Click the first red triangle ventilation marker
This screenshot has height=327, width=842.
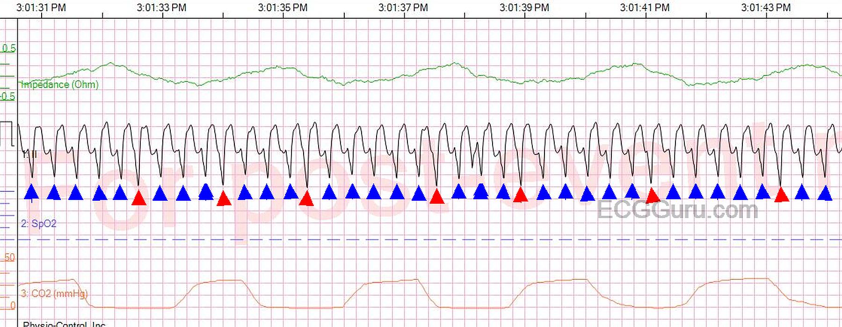pyautogui.click(x=139, y=198)
